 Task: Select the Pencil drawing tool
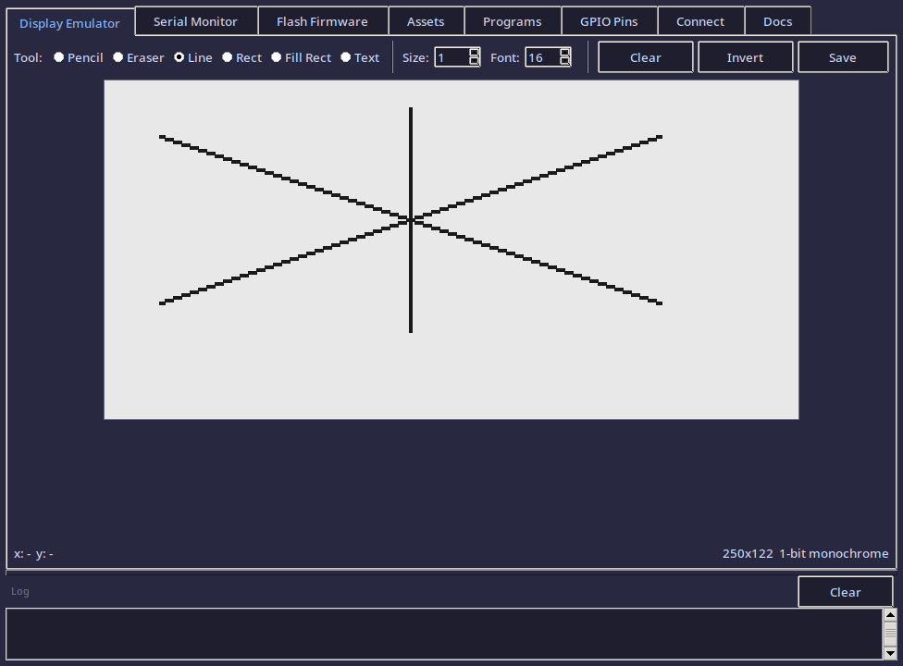pos(58,56)
